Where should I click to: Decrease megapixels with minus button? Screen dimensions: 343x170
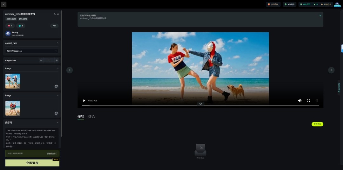[41, 60]
